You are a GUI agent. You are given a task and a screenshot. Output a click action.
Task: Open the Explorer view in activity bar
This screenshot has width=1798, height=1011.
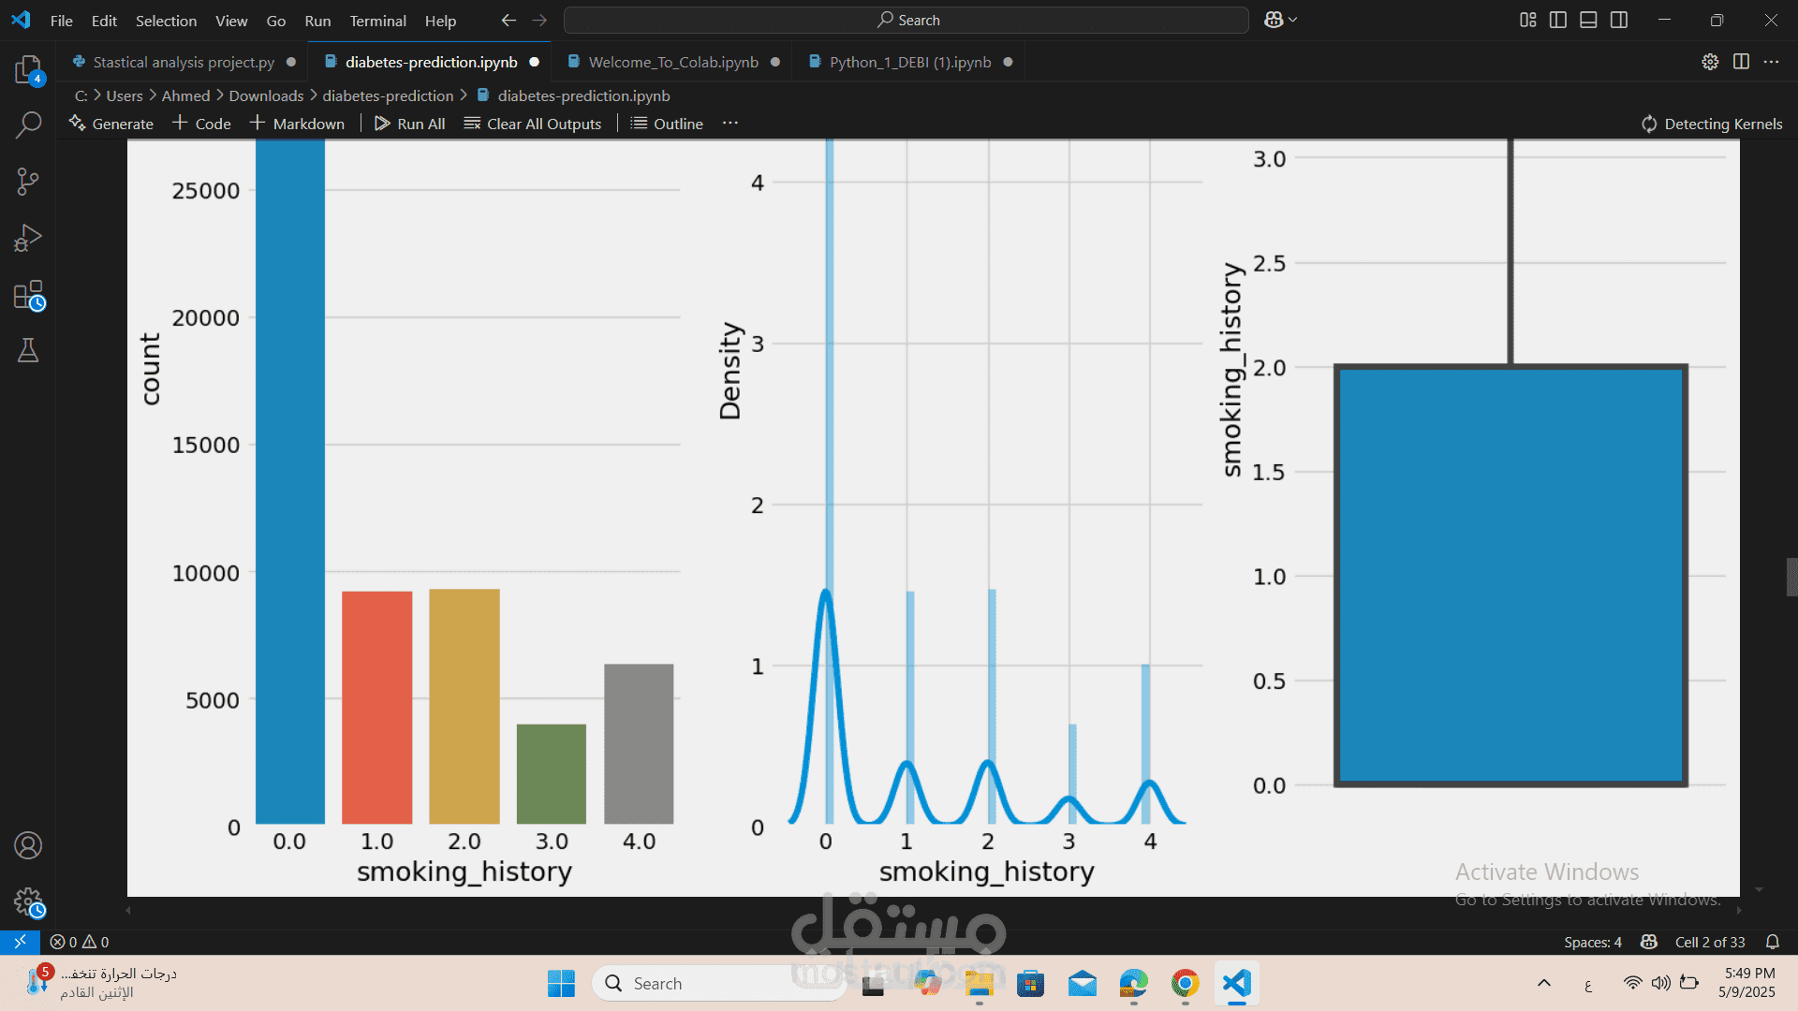coord(28,69)
